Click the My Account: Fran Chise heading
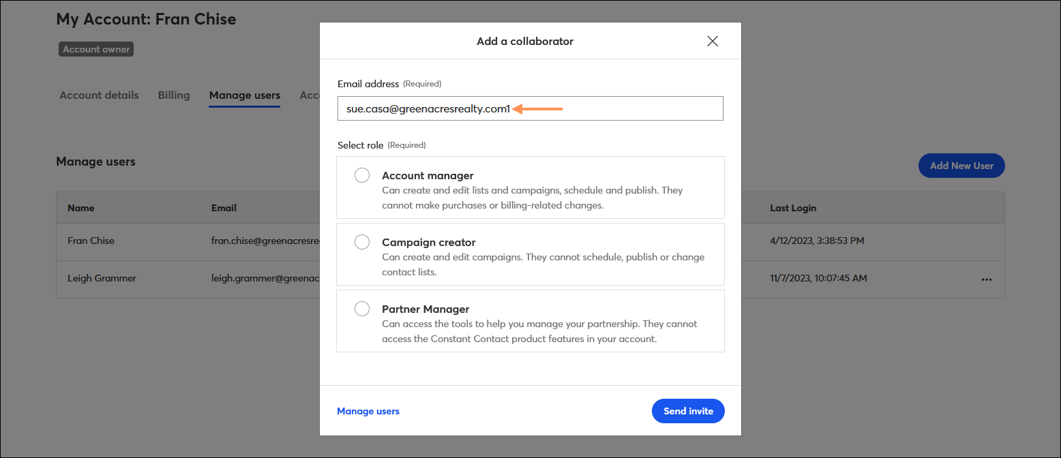 [x=146, y=19]
